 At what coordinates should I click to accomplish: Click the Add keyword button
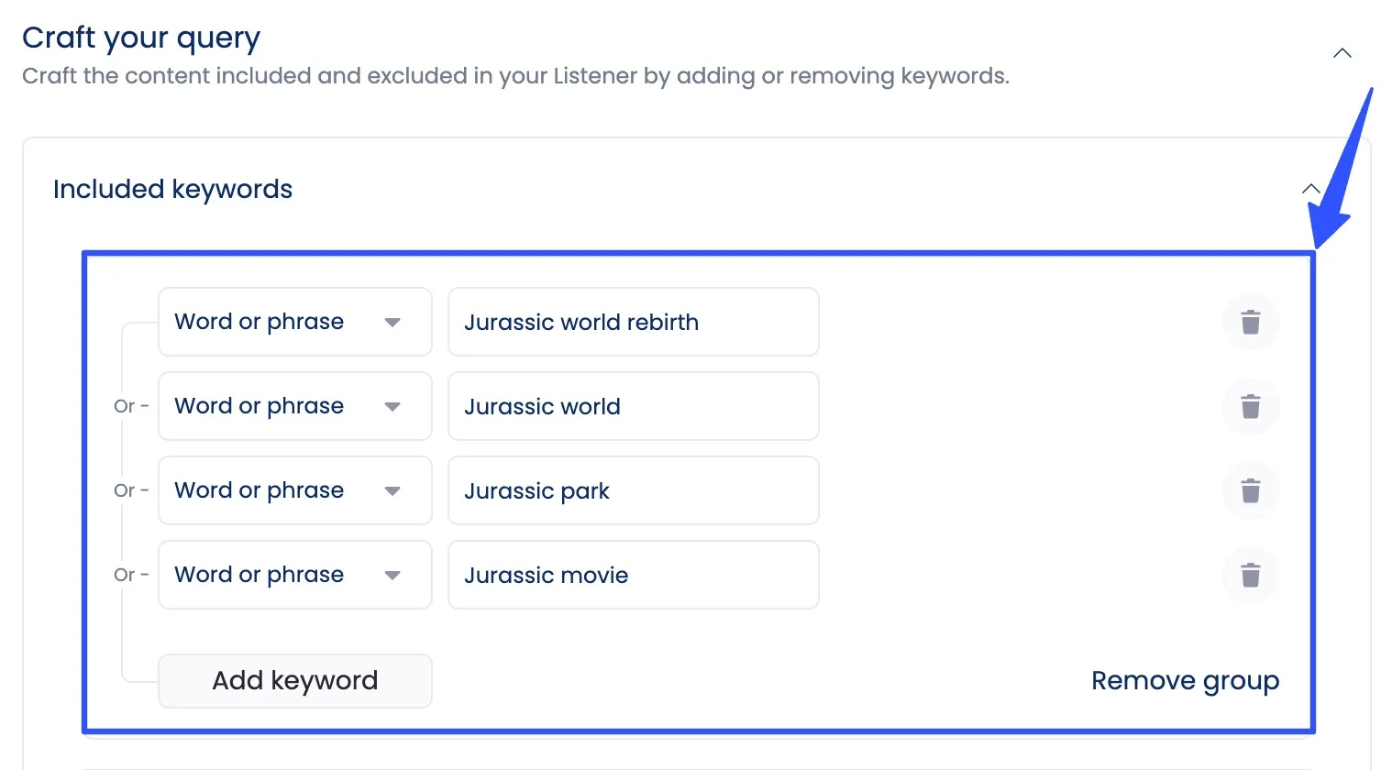pos(294,680)
